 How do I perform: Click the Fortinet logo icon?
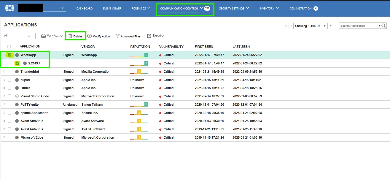pyautogui.click(x=10, y=8)
